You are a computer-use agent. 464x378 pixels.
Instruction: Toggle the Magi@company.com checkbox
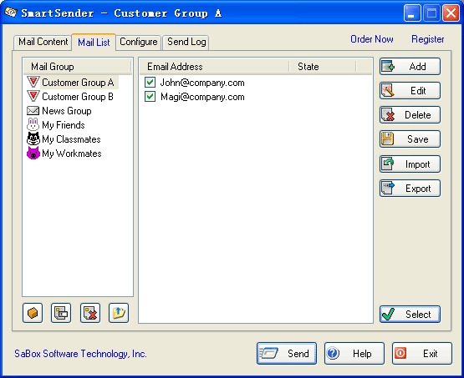150,96
